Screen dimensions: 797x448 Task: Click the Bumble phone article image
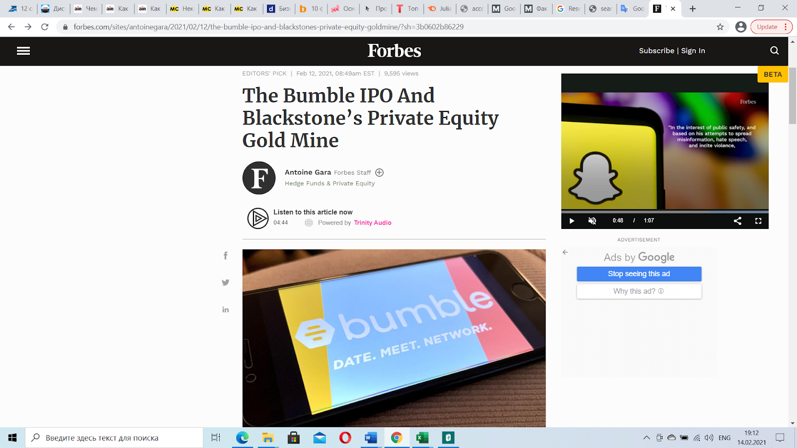point(394,338)
